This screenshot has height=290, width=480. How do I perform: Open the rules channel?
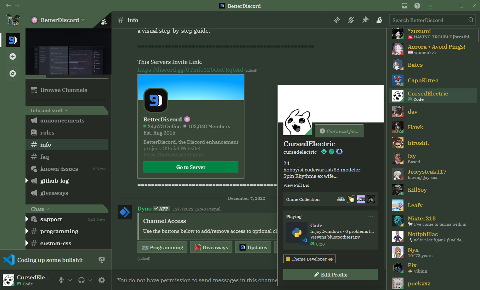click(67, 133)
